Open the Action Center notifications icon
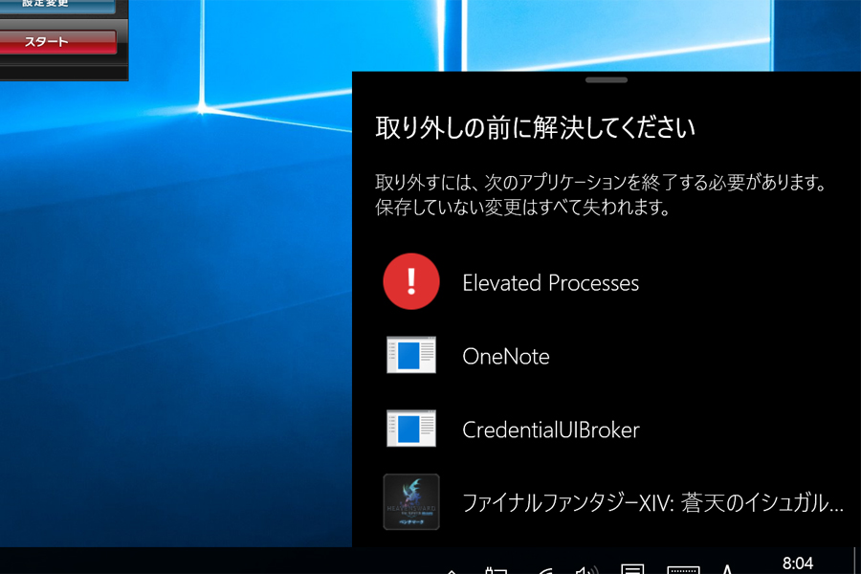Image resolution: width=861 pixels, height=574 pixels. (632, 569)
